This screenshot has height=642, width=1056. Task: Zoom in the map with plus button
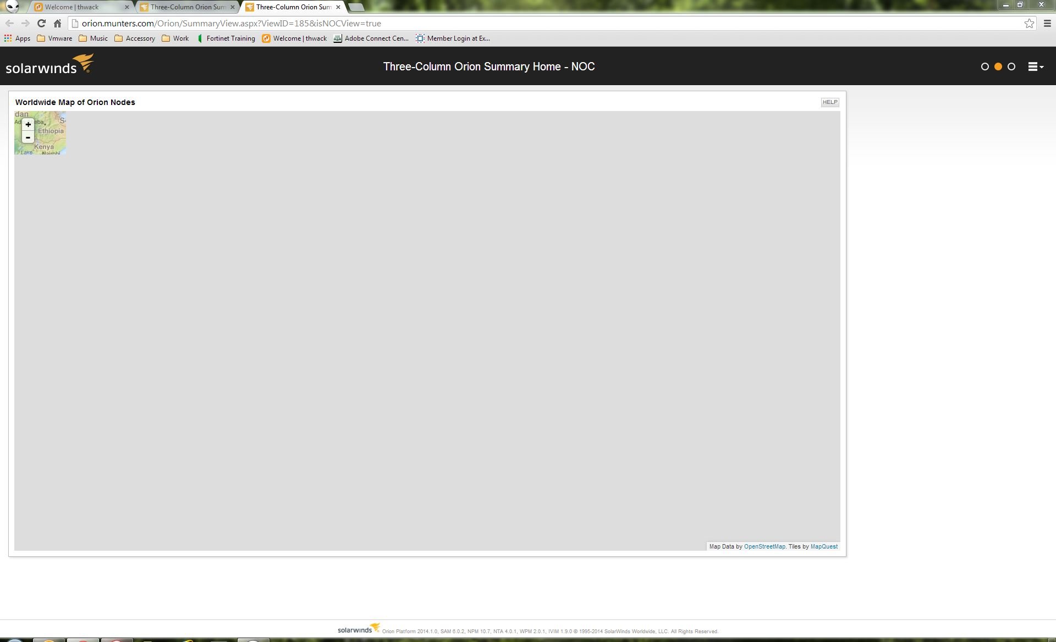pos(28,125)
